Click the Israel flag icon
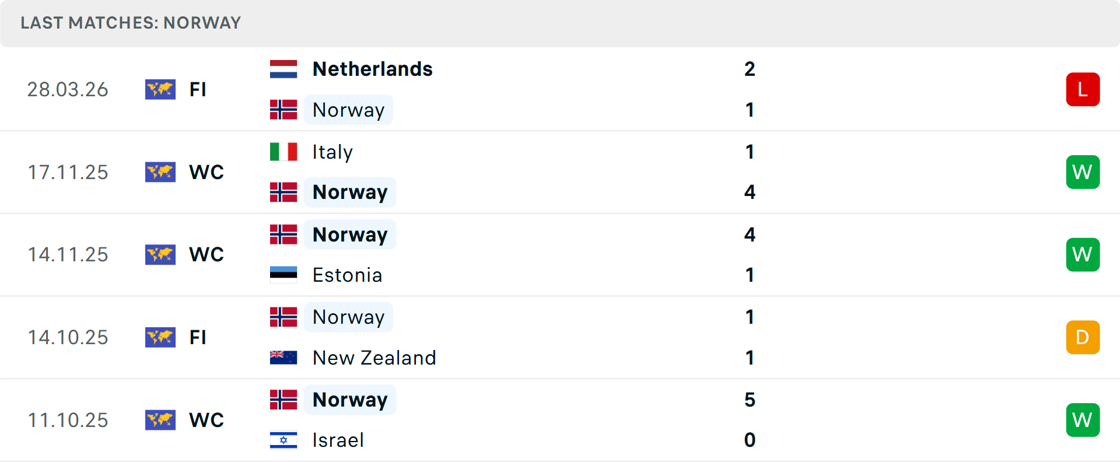Screen dimensions: 1120x462 283,440
